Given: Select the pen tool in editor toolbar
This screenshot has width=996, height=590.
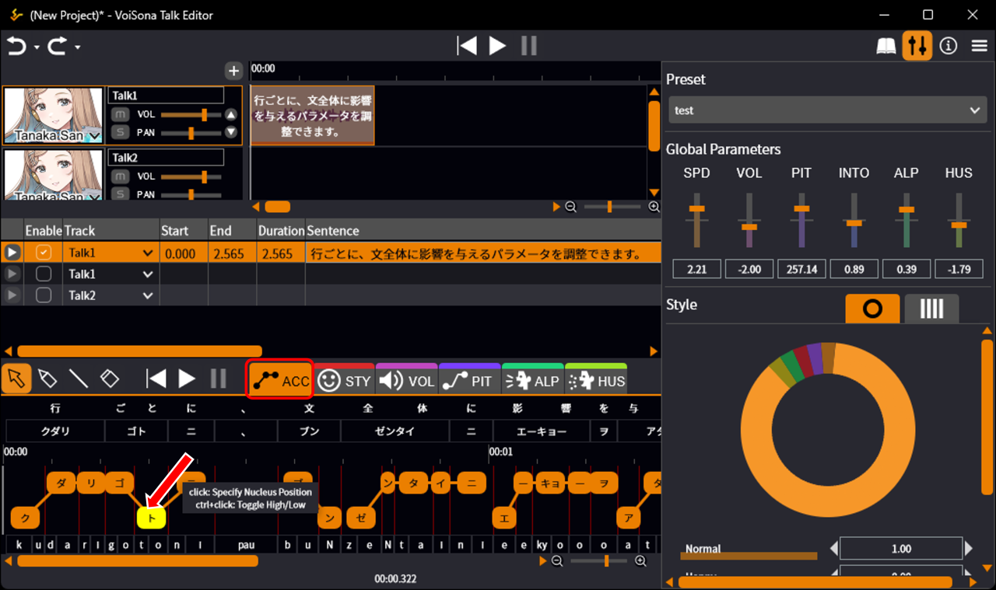Looking at the screenshot, I should (x=47, y=379).
